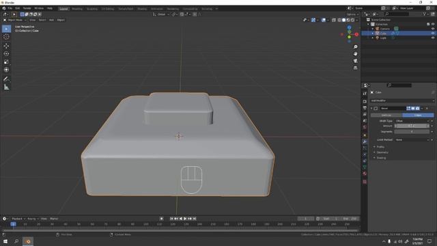Select the Scale tool

[6, 61]
